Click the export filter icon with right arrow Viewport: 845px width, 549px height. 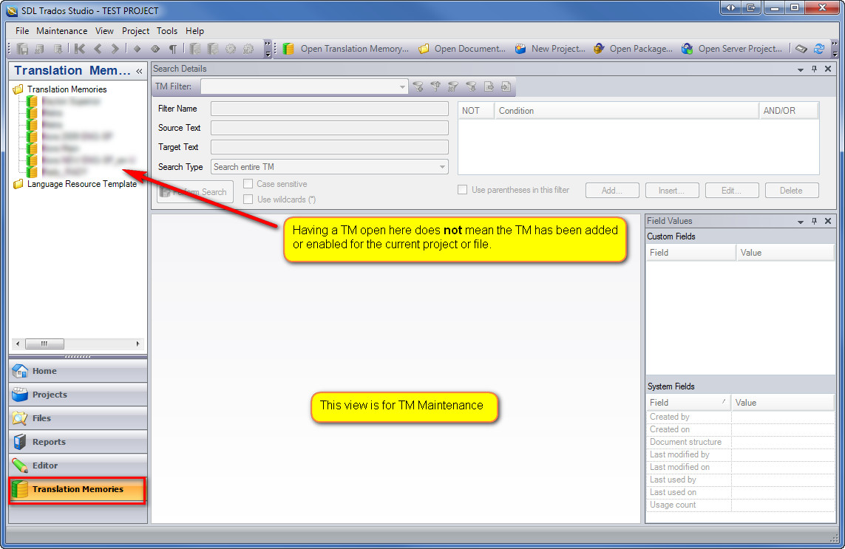point(489,86)
